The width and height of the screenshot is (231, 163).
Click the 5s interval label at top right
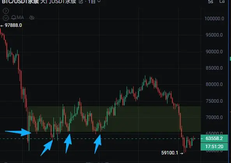[x=210, y=2]
